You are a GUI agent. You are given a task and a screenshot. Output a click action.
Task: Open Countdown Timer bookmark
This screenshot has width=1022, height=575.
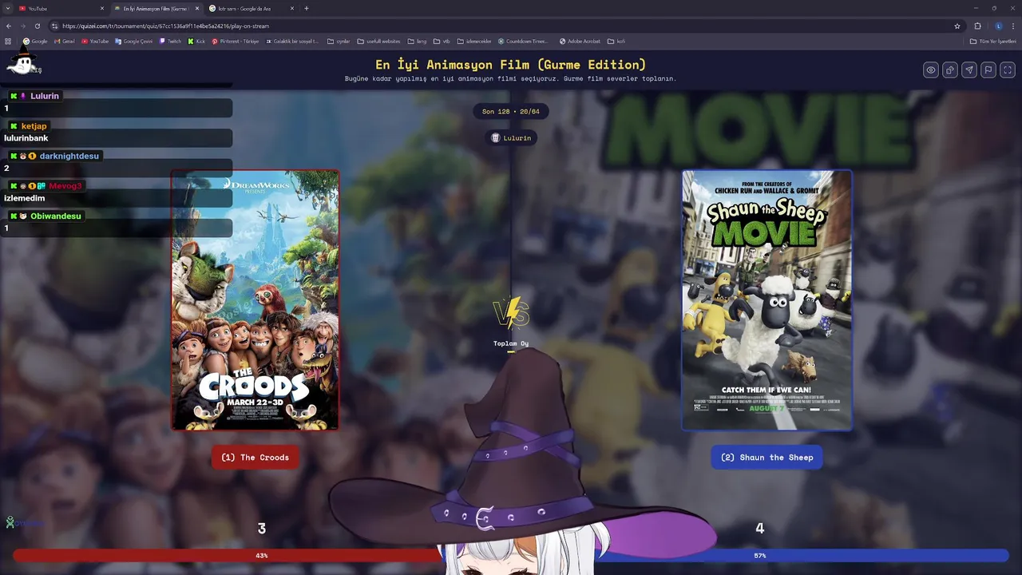(524, 41)
